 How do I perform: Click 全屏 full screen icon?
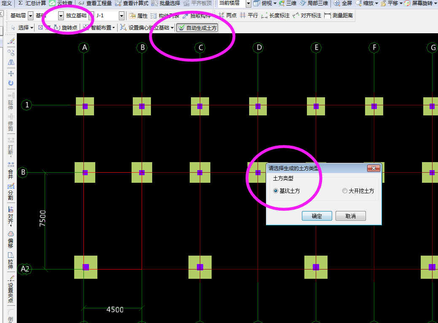point(337,3)
